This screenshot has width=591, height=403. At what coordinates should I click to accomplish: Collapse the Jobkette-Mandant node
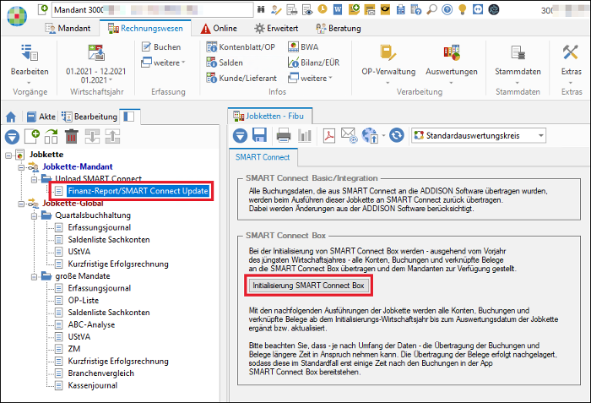tap(21, 167)
